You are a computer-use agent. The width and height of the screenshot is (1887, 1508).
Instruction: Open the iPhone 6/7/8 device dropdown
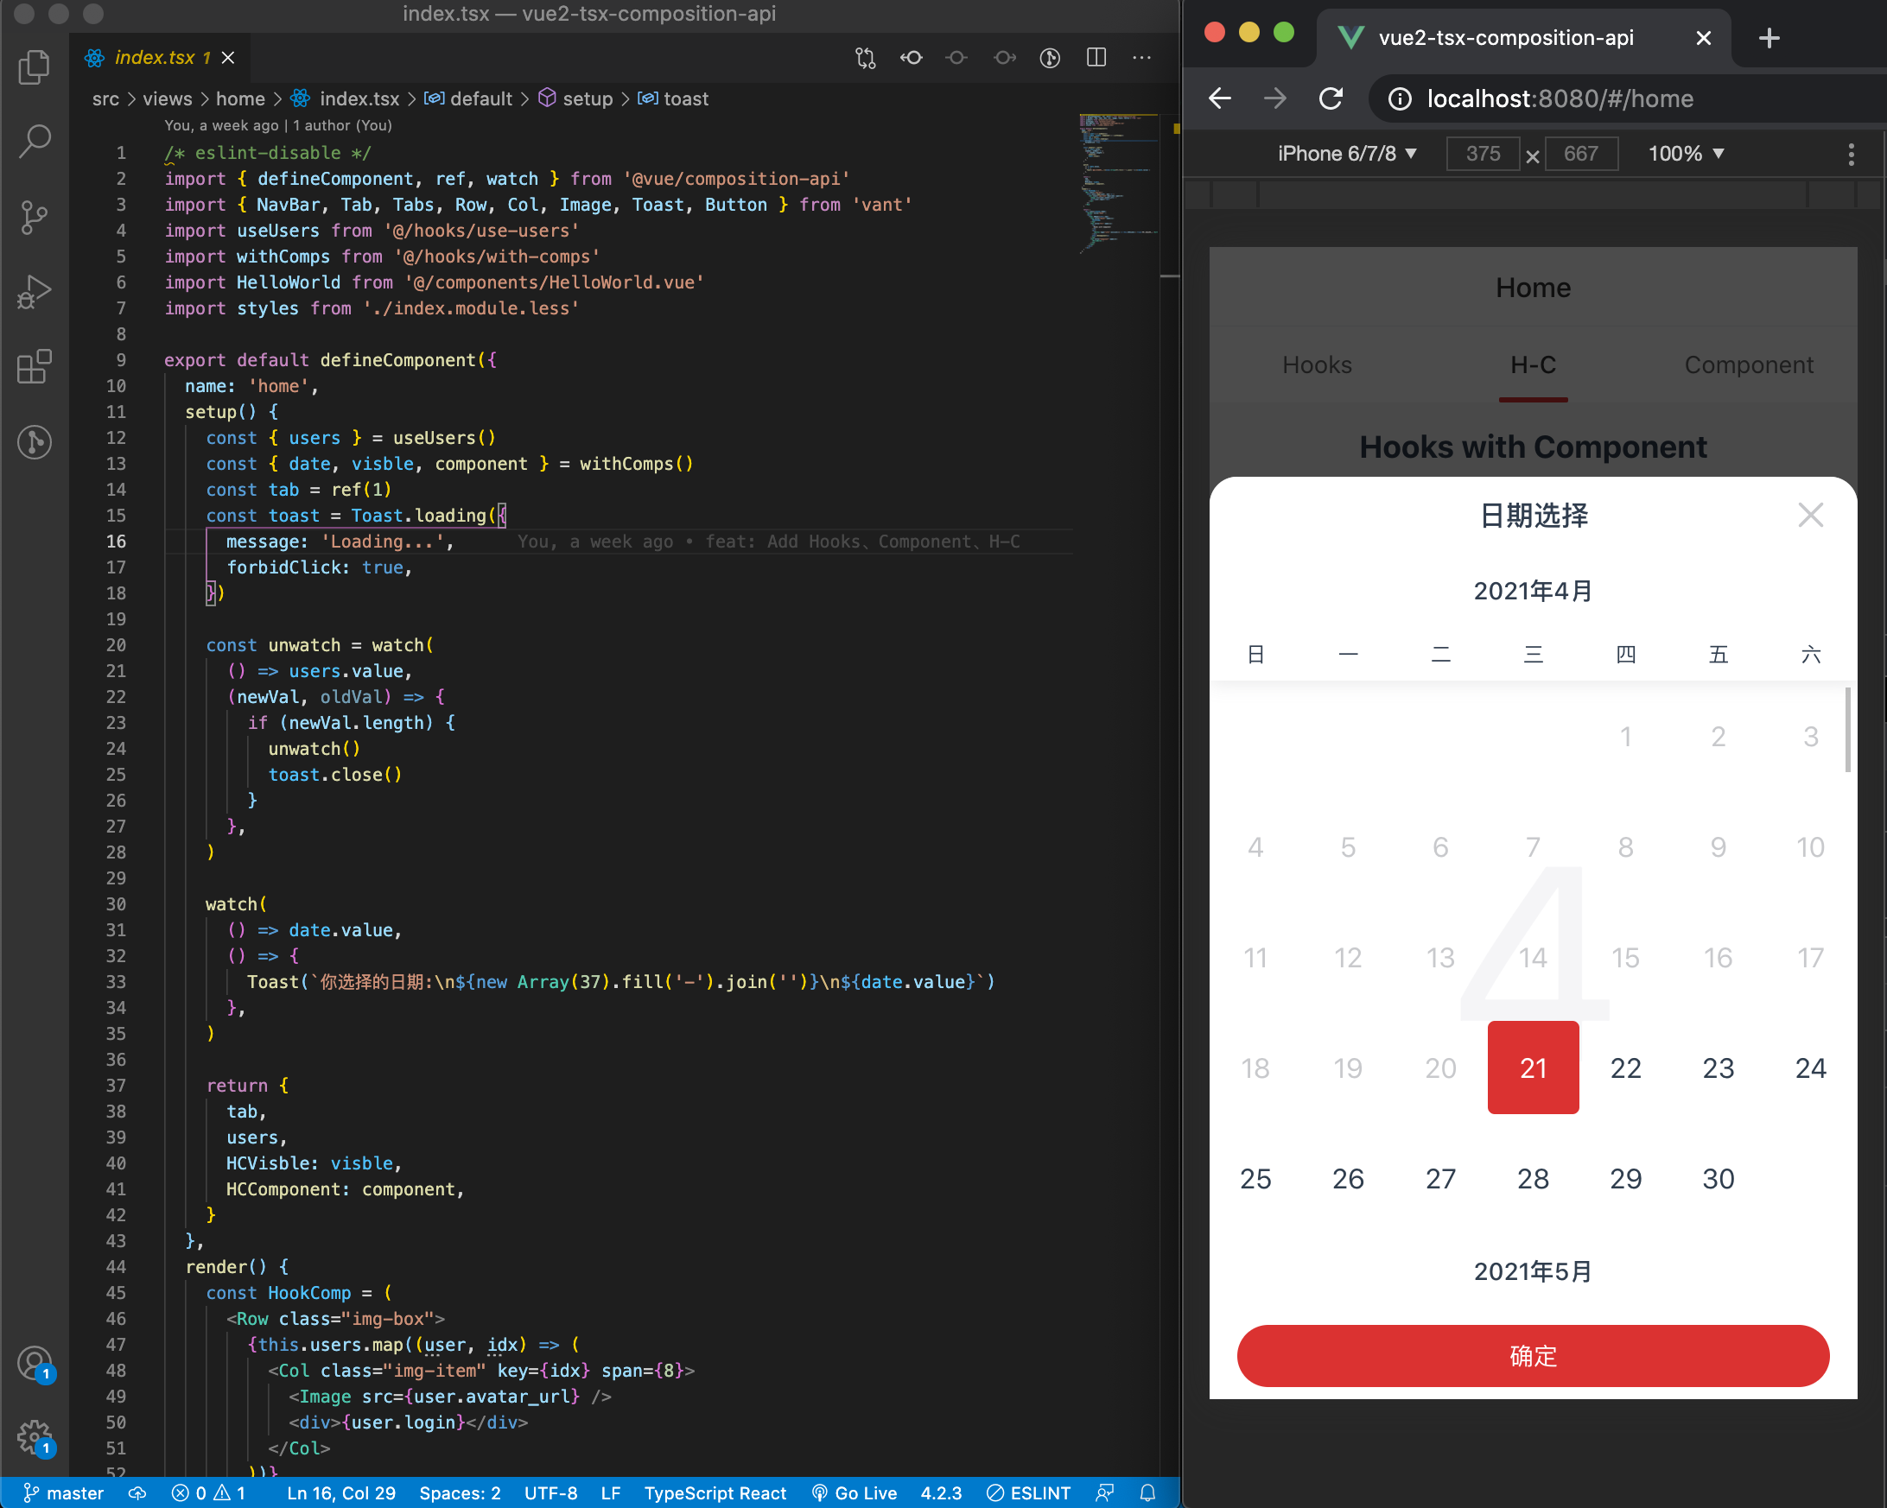[1346, 154]
